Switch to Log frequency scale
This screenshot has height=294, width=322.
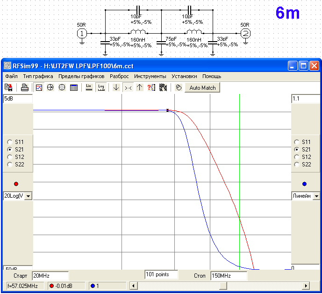tap(101, 87)
